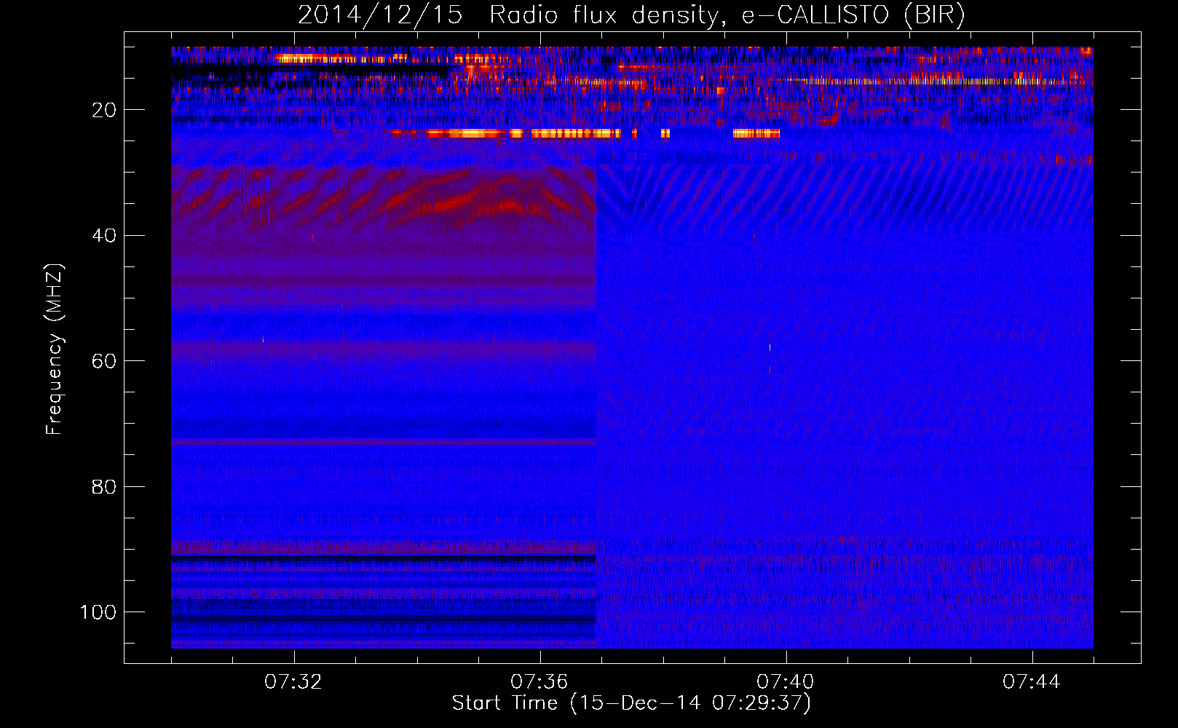
Task: Click the frequency tick label "100"
Action: [x=98, y=612]
